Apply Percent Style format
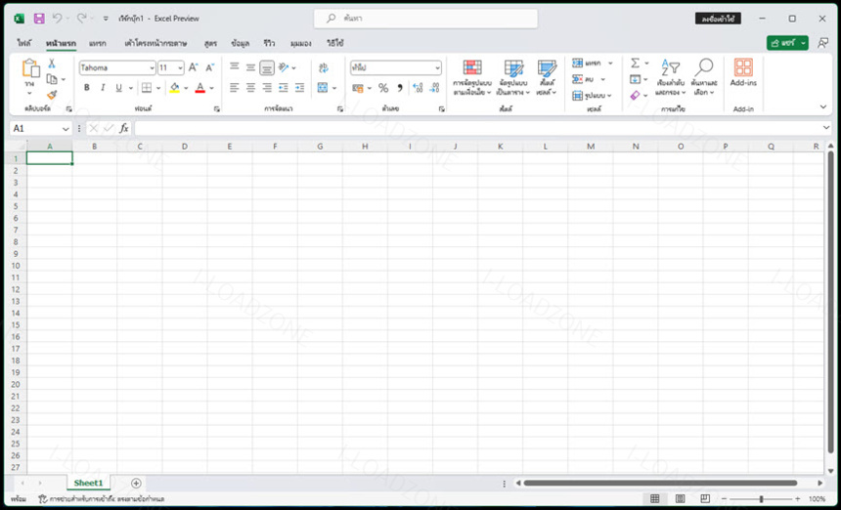Viewport: 841px width, 510px height. click(383, 88)
